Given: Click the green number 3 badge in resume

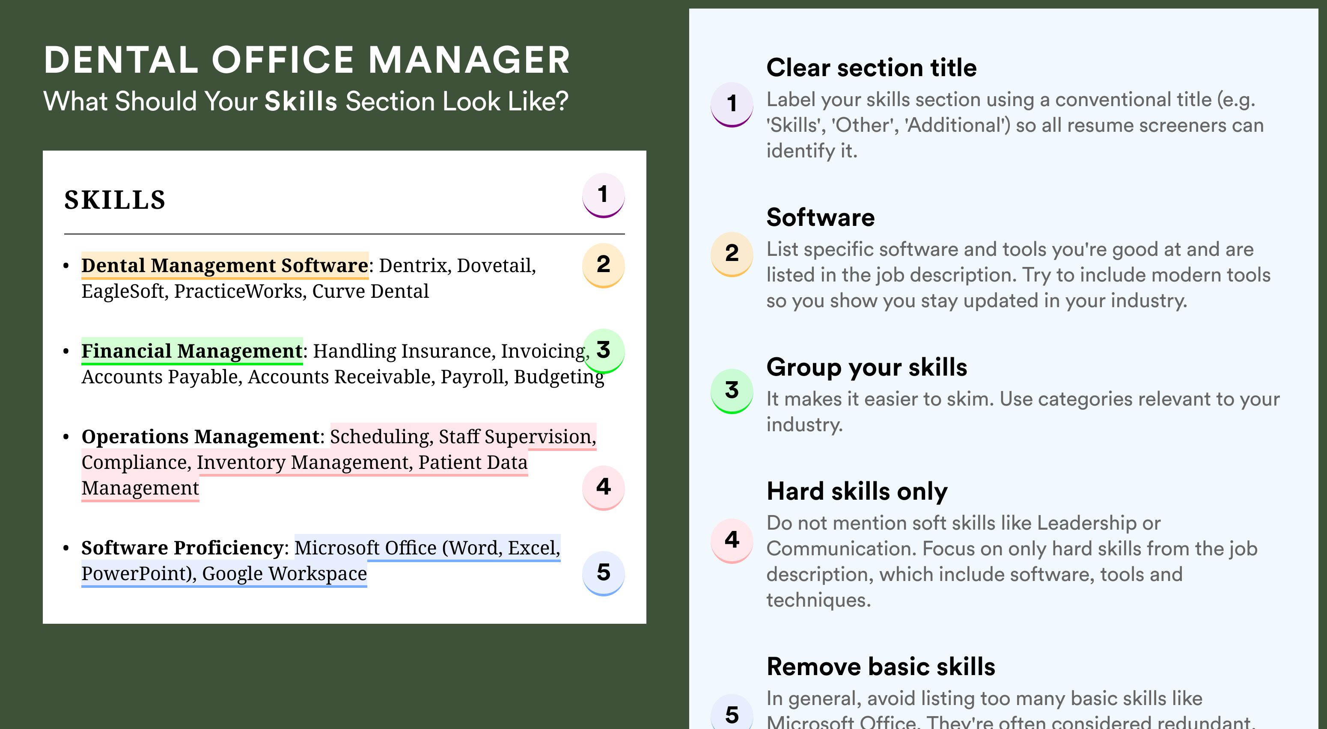Looking at the screenshot, I should pos(603,350).
